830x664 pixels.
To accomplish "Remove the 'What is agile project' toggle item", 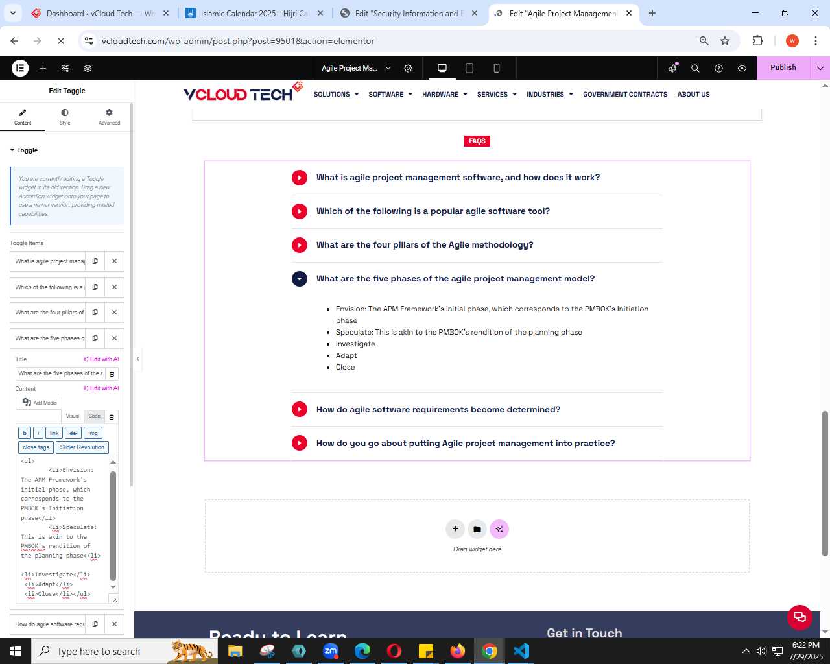I will coord(114,261).
